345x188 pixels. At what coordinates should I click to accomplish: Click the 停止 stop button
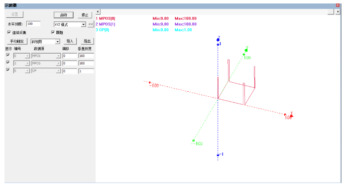[x=85, y=15]
